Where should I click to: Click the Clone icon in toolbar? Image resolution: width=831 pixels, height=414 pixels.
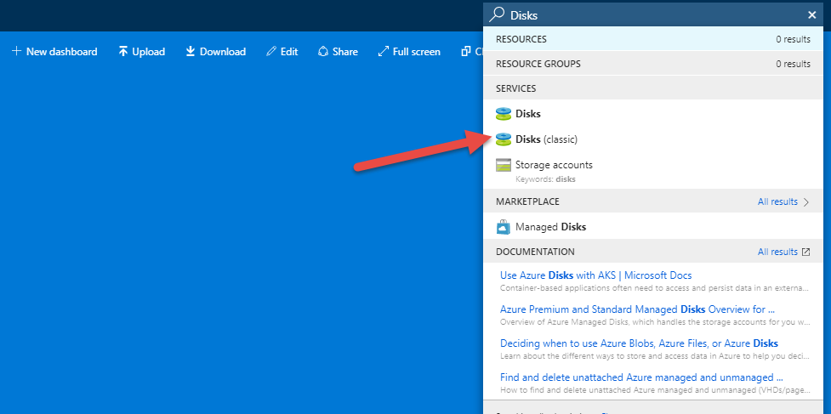(x=466, y=51)
